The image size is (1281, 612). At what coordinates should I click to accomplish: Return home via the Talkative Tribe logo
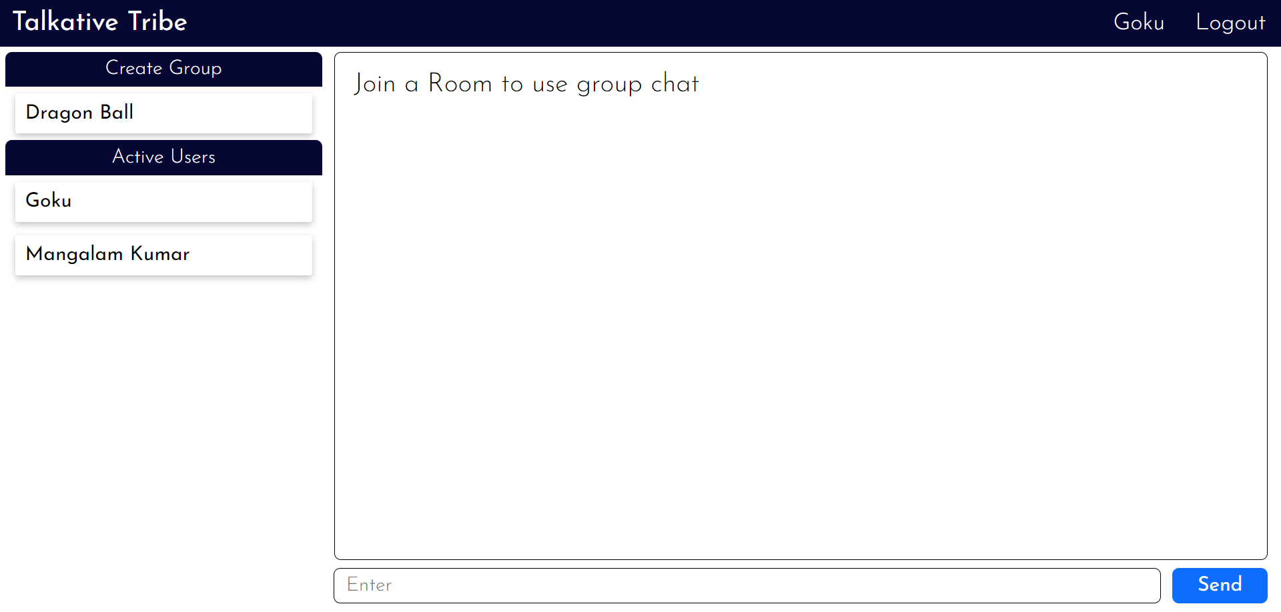click(x=100, y=22)
